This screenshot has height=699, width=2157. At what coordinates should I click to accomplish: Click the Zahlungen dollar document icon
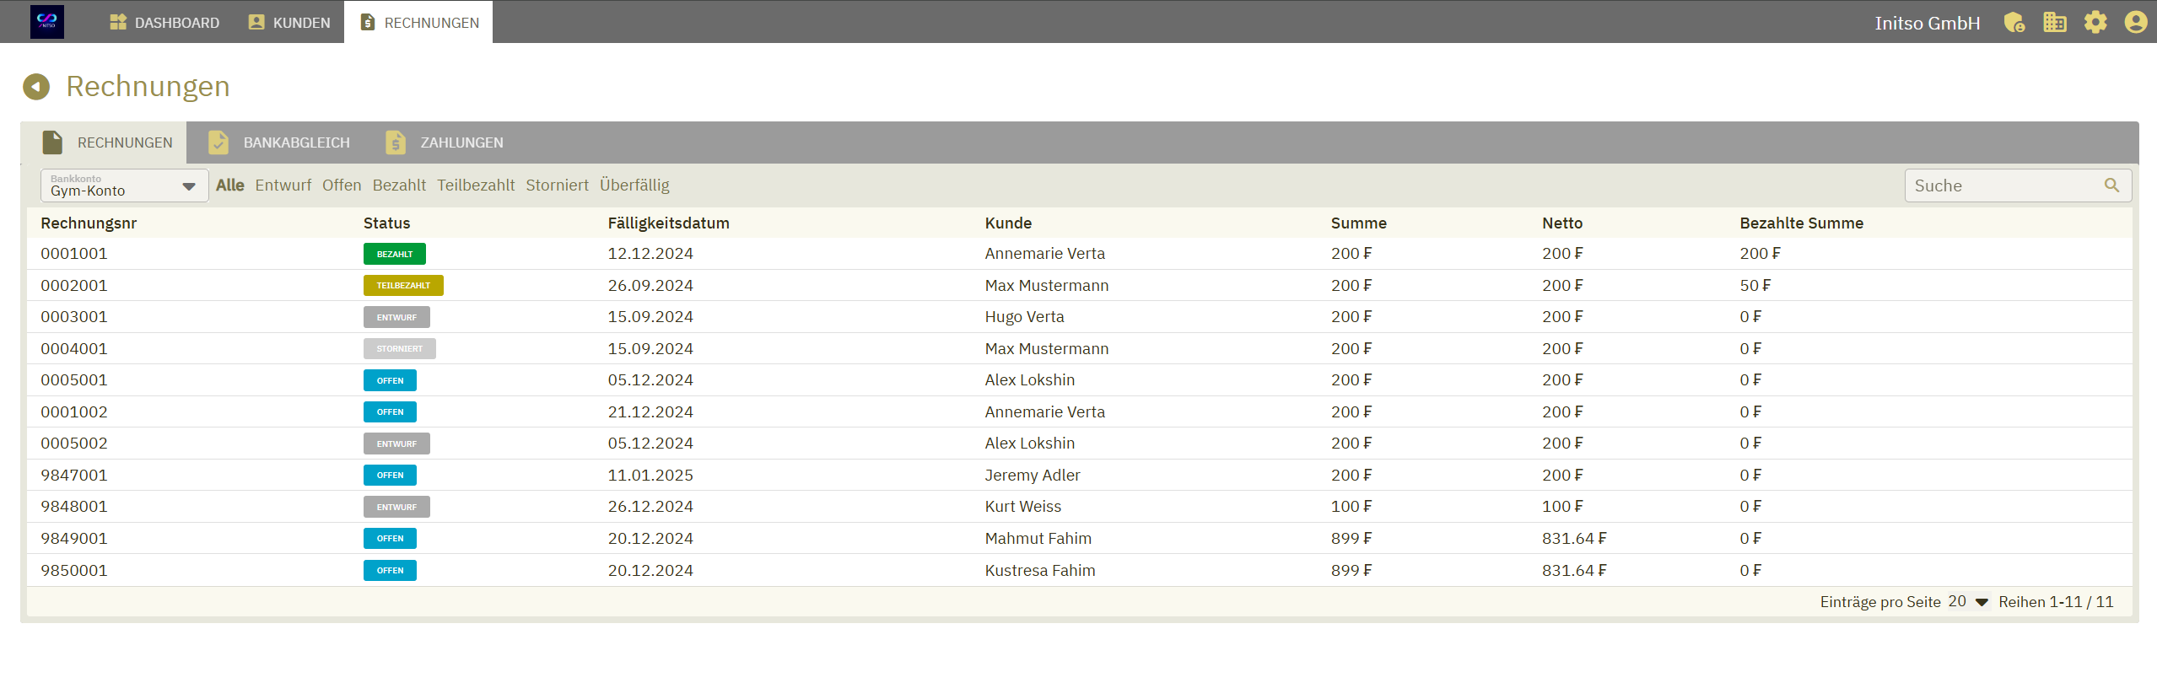(396, 142)
